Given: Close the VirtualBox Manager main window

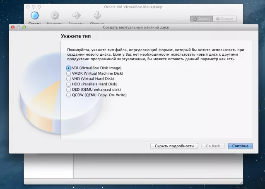Looking at the screenshot, I should tap(28, 7).
